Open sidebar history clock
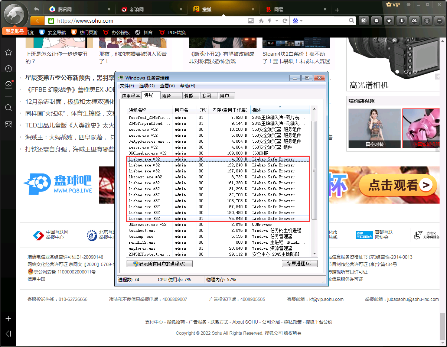This screenshot has height=347, width=447. (8, 69)
